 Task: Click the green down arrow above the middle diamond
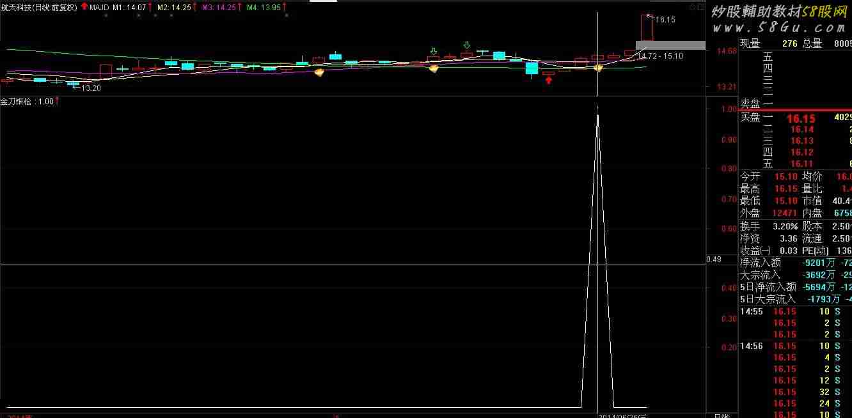point(434,51)
